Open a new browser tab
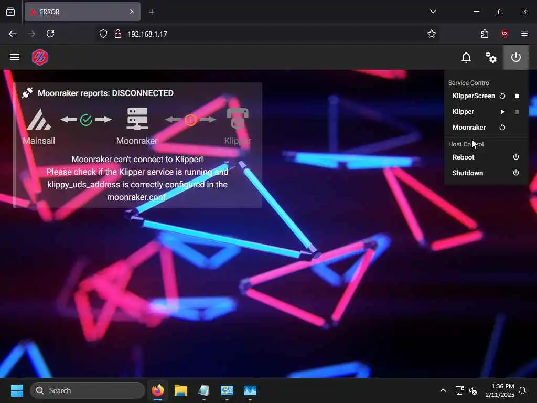This screenshot has width=537, height=403. click(x=152, y=12)
